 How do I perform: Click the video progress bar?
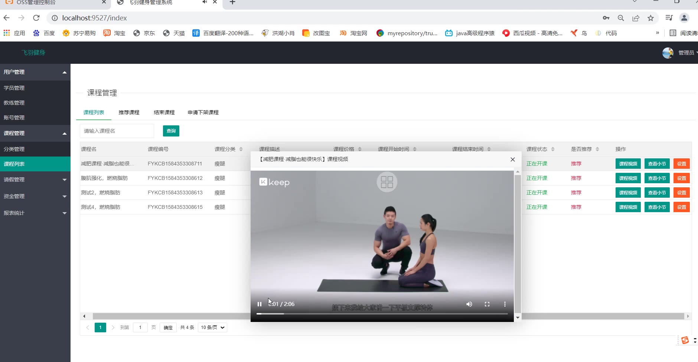[382, 314]
